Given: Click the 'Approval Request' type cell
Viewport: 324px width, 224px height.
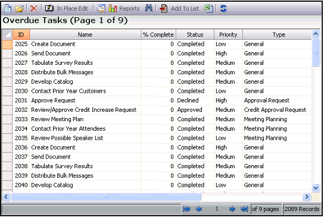Looking at the screenshot, I should click(x=277, y=100).
